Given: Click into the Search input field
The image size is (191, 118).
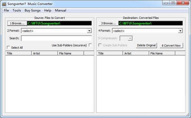Looking at the screenshot, I should click(x=56, y=38).
